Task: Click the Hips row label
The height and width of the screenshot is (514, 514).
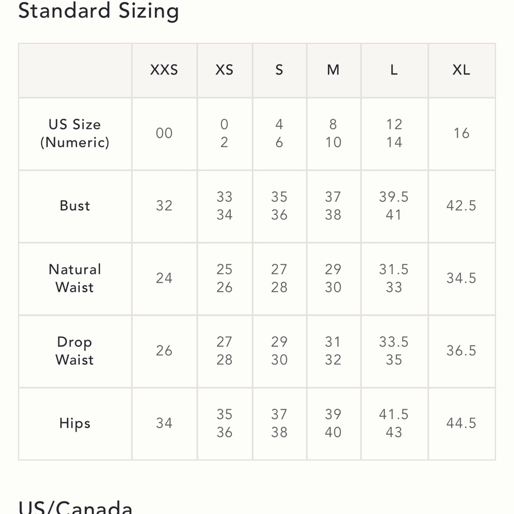Action: tap(75, 423)
